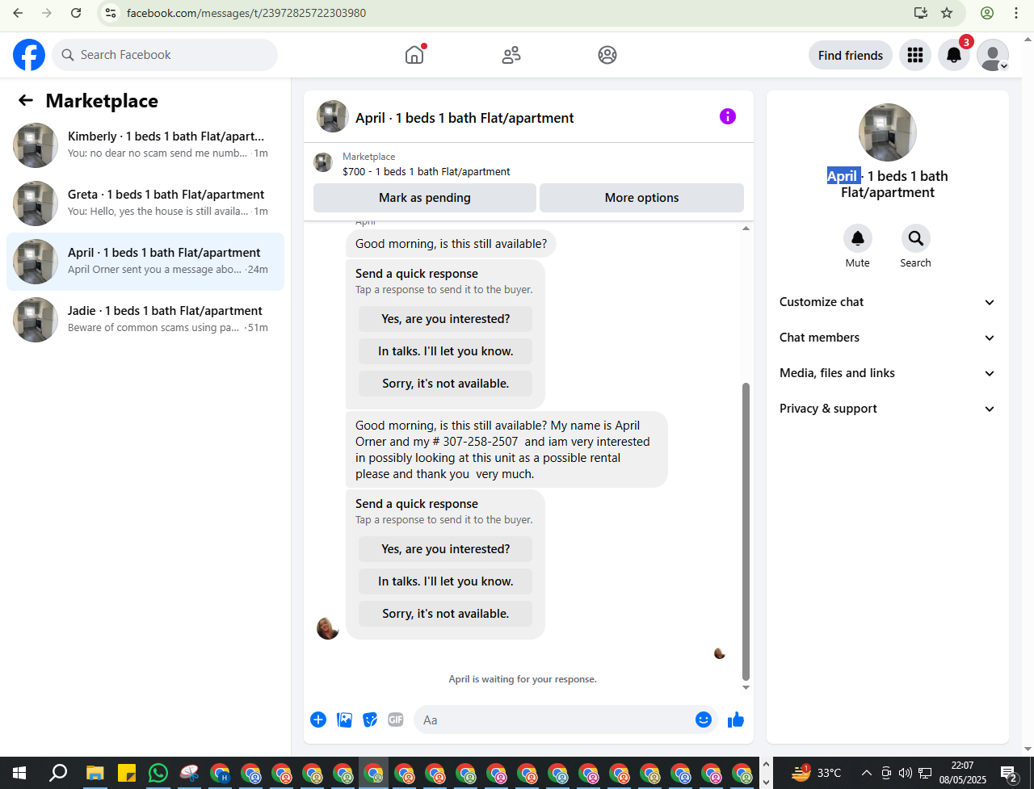Choose a GIF to send
Image resolution: width=1034 pixels, height=789 pixels.
click(x=395, y=720)
